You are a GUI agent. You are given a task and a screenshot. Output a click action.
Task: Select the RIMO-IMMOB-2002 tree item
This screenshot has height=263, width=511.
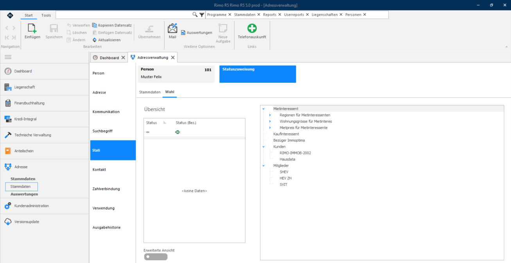coord(295,153)
